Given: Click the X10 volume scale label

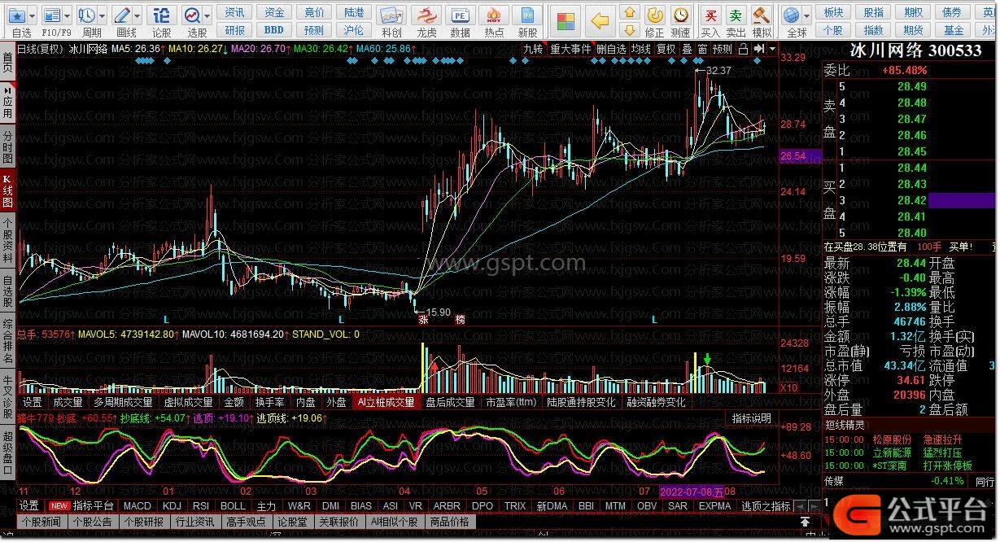Looking at the screenshot, I should [788, 387].
